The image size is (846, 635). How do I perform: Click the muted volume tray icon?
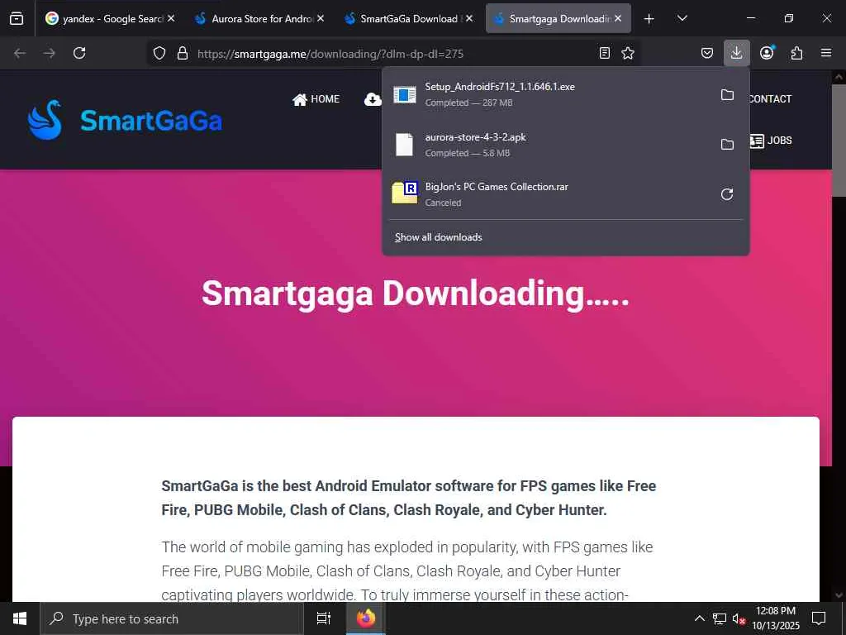click(739, 618)
